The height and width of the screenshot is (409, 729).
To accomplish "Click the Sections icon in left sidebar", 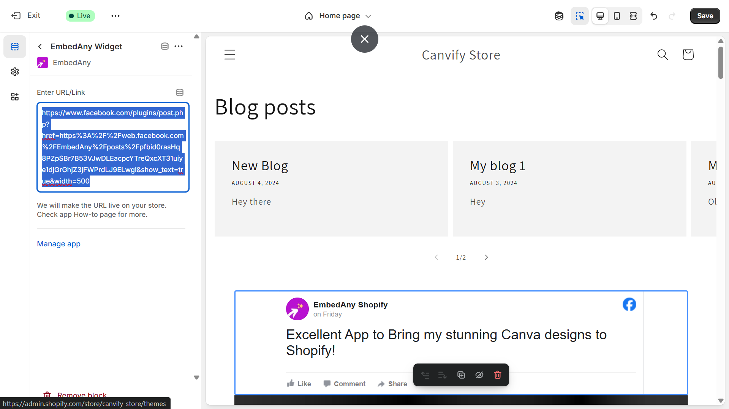I will click(15, 47).
